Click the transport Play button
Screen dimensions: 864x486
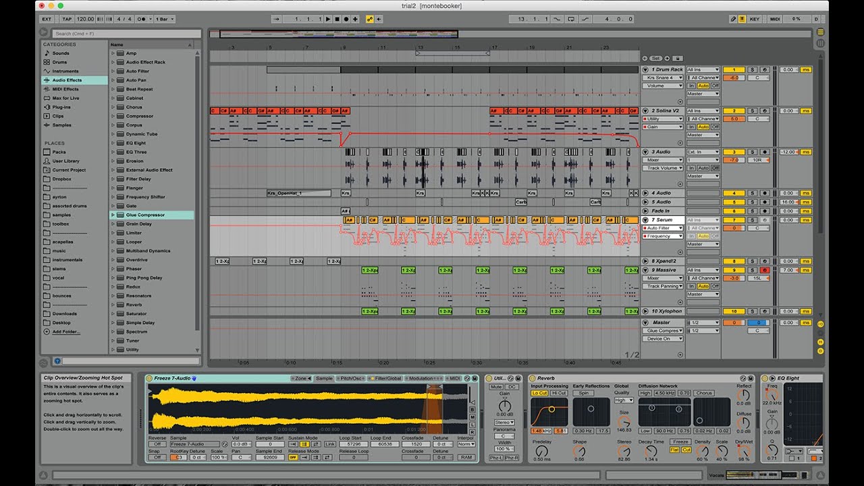tap(329, 19)
